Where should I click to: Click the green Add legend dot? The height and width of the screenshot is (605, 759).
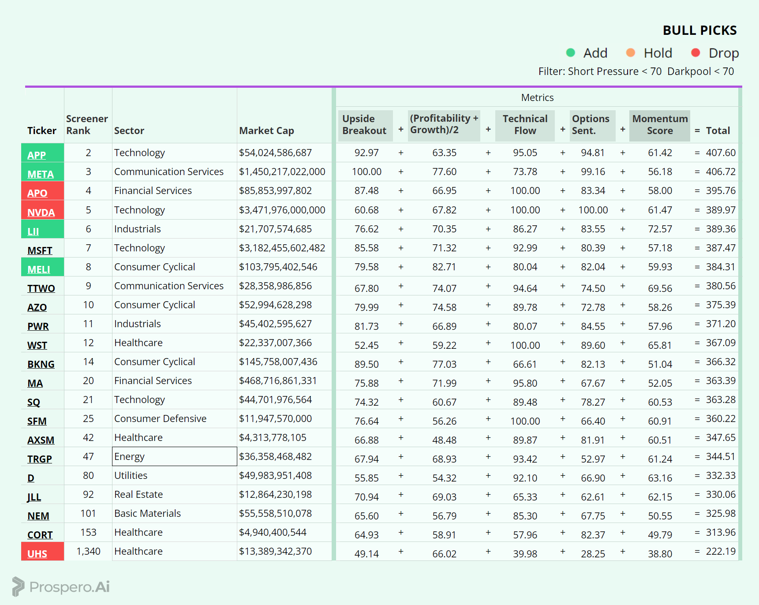click(570, 52)
